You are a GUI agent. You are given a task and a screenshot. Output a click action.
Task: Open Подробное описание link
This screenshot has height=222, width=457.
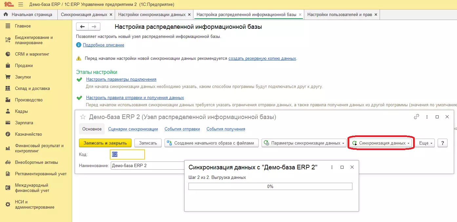point(103,45)
